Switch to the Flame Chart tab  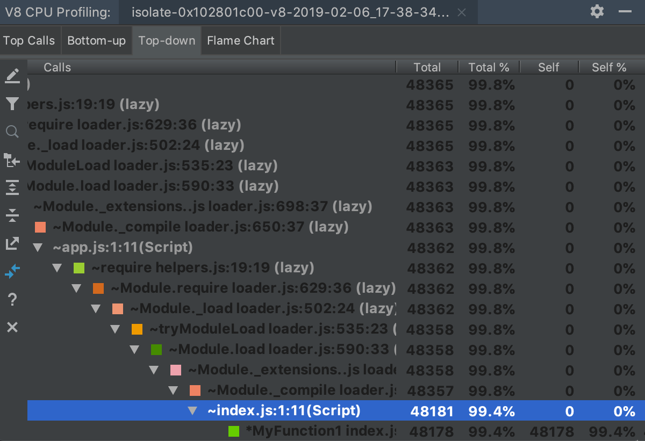(x=240, y=40)
